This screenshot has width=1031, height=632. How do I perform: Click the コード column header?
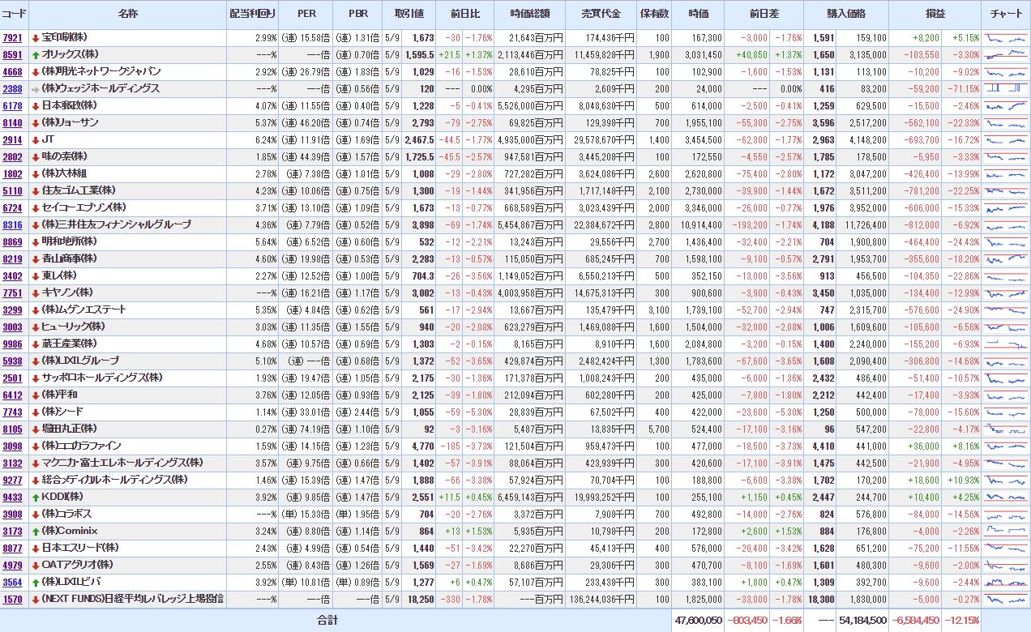coord(14,14)
